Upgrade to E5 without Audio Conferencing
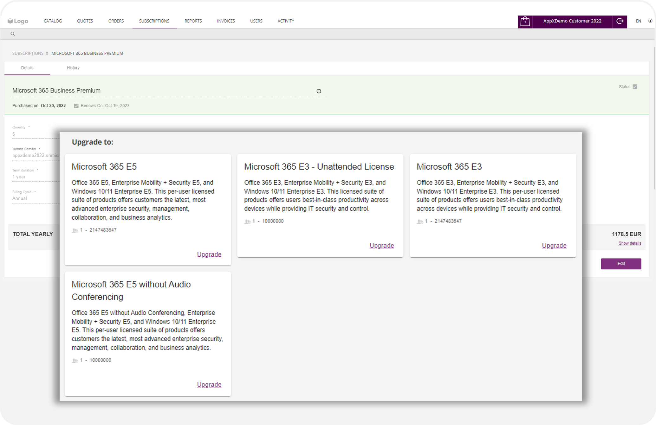The image size is (656, 425). click(x=209, y=384)
